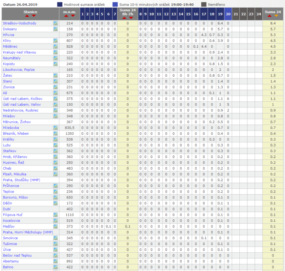
Task: Click the Zlonice row map icon
Action: pos(55,87)
